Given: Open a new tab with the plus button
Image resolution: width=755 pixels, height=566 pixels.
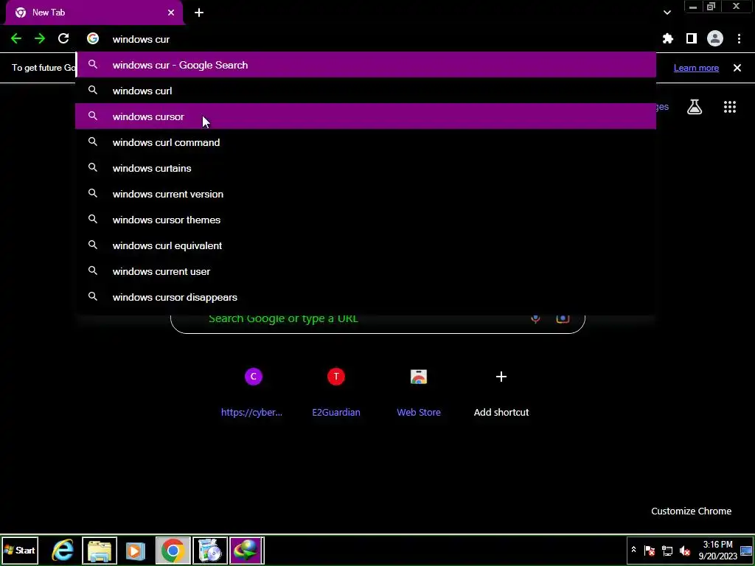Looking at the screenshot, I should [x=199, y=13].
